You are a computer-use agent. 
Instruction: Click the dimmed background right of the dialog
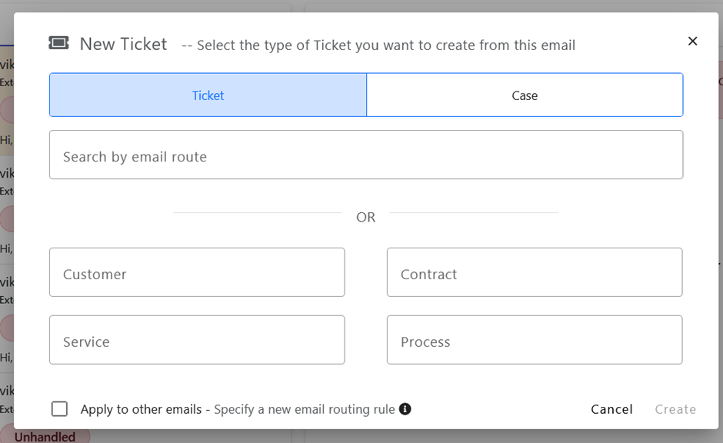(721, 231)
